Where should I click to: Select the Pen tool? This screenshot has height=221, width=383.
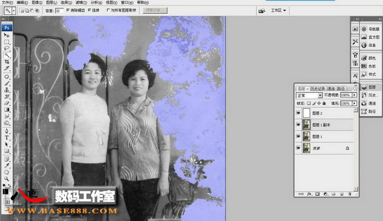[x=7, y=131]
